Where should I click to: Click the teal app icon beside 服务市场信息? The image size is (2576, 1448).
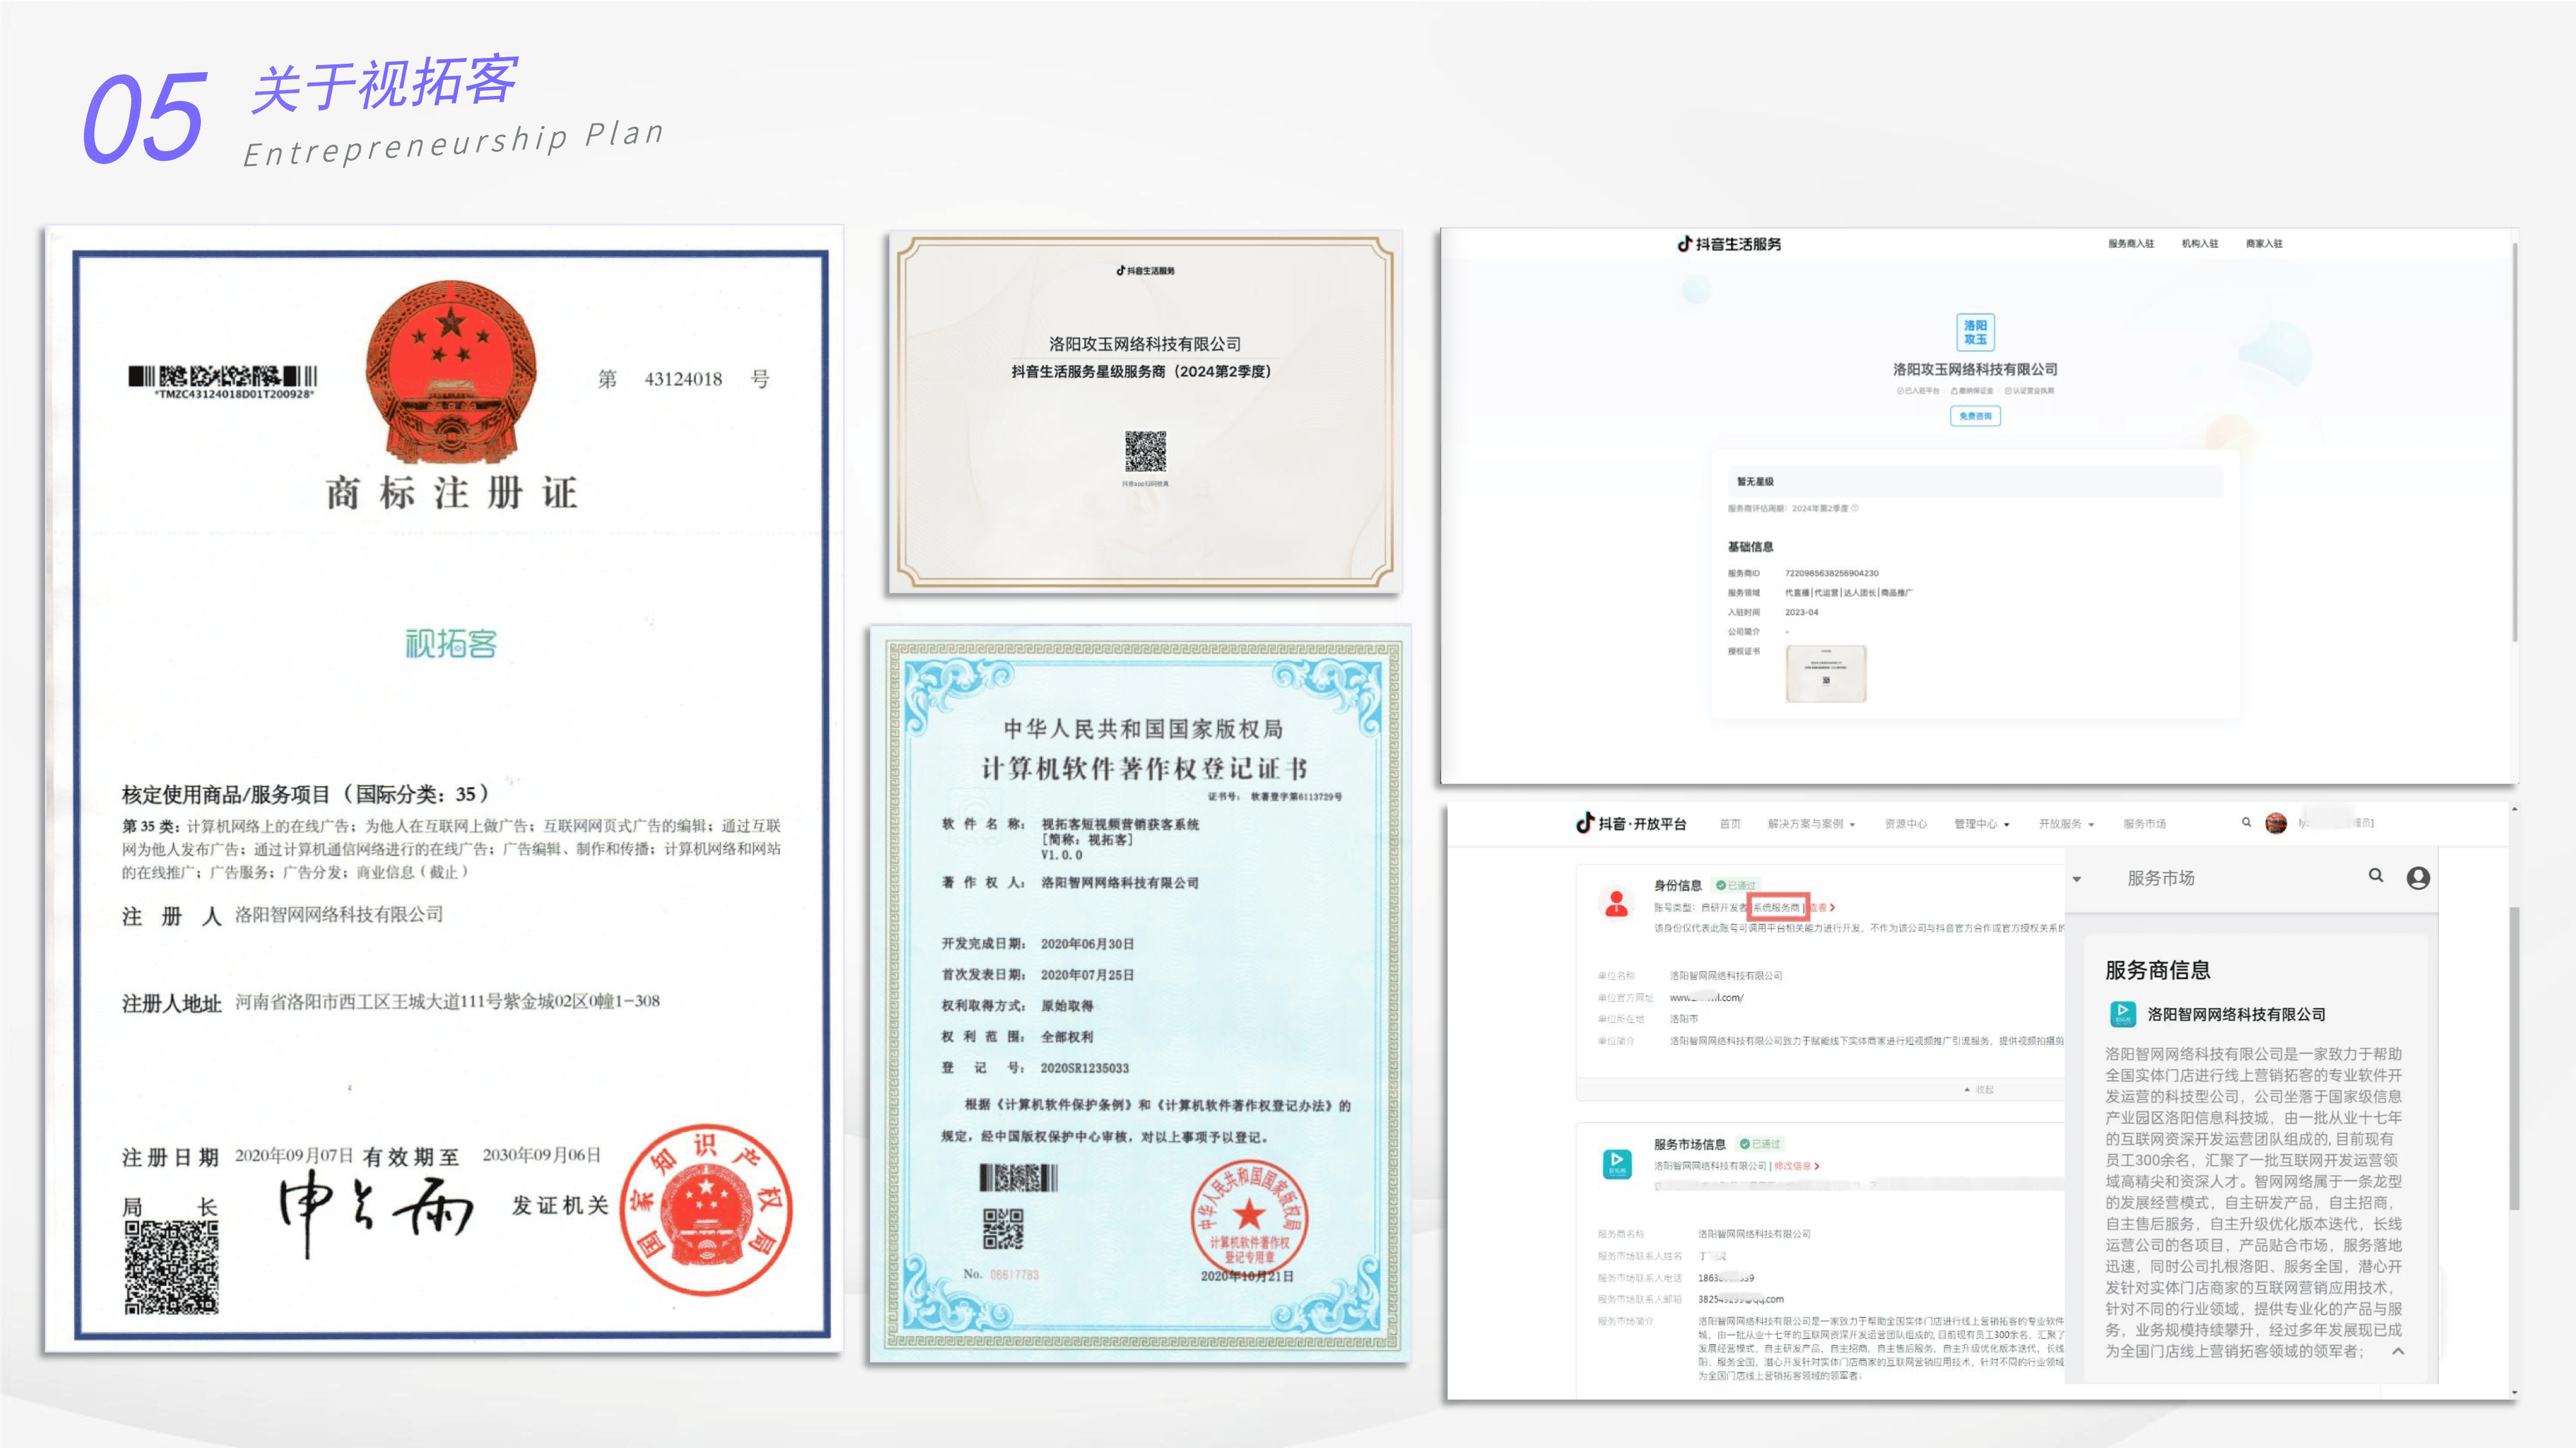click(x=1616, y=1163)
